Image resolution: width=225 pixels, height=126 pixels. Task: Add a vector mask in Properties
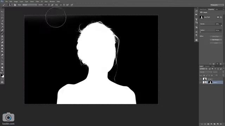coord(221,17)
